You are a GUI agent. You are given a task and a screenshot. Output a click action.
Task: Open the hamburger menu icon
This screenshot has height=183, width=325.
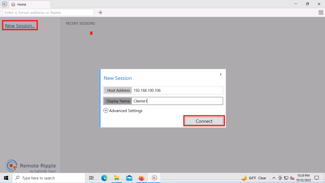pos(321,12)
